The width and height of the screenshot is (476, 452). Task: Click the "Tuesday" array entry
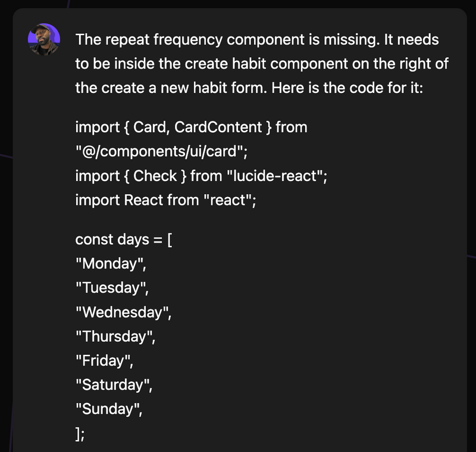tap(112, 288)
